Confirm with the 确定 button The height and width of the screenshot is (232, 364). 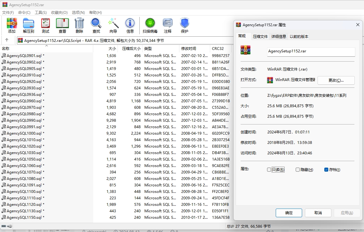[x=289, y=213]
